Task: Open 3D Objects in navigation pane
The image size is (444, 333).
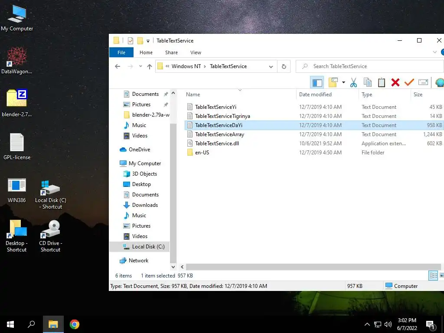Action: [140, 174]
